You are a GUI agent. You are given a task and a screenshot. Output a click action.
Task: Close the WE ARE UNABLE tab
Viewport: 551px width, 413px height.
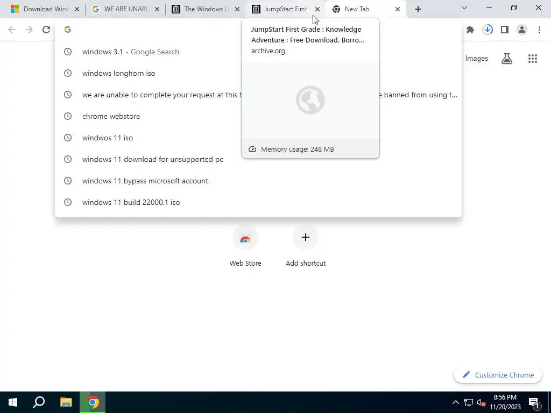click(157, 9)
